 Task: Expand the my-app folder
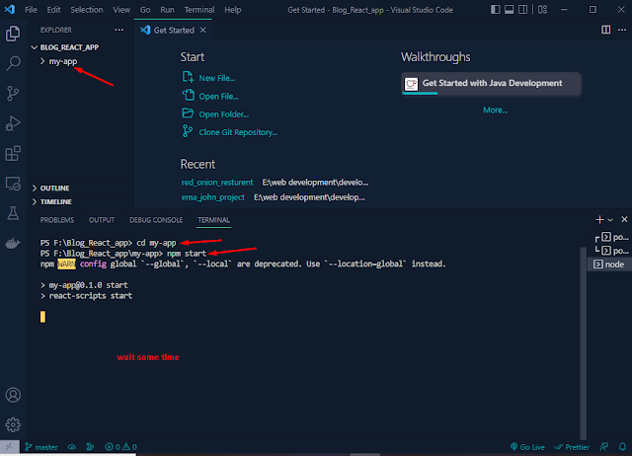[x=81, y=61]
